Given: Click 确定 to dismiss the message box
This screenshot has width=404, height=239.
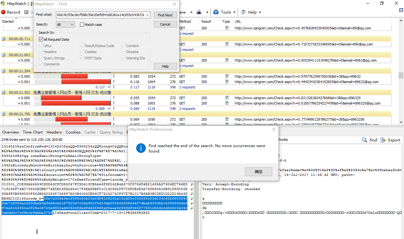Looking at the screenshot, I should coord(258,172).
